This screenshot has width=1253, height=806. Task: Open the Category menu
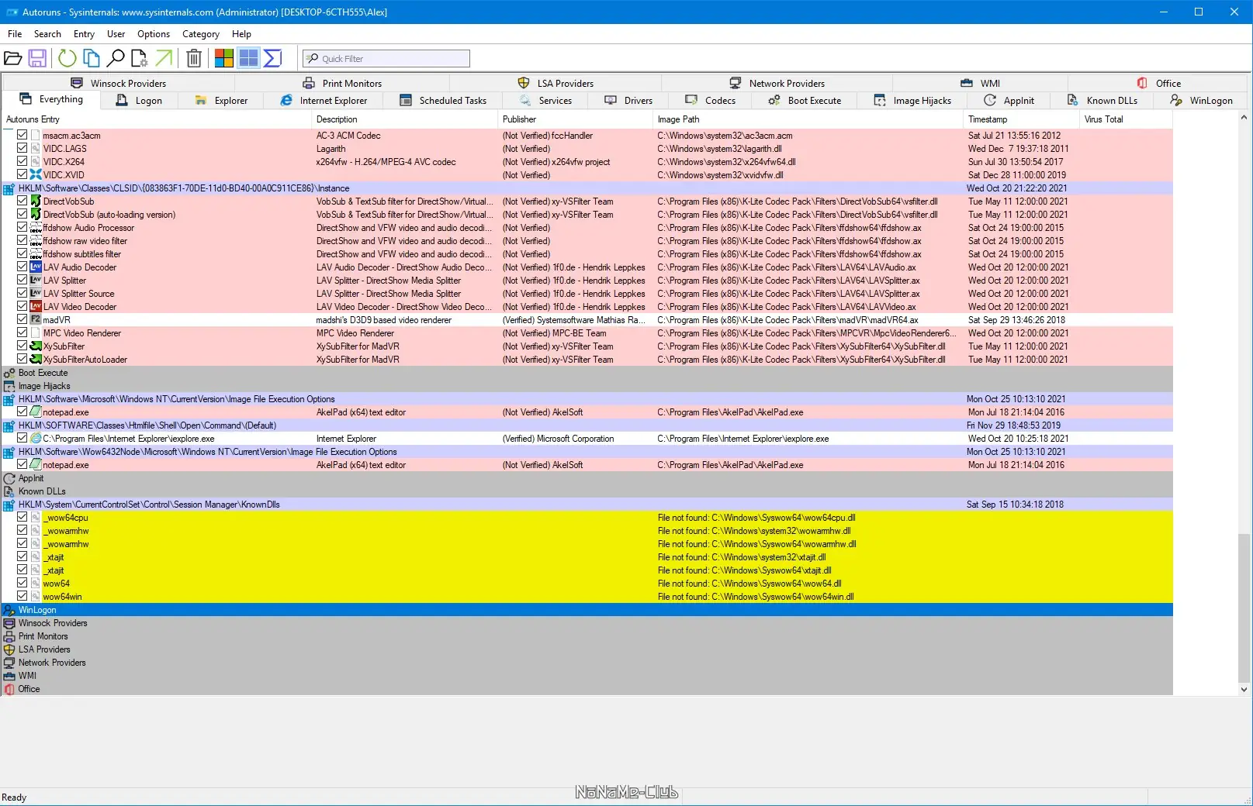(x=201, y=34)
